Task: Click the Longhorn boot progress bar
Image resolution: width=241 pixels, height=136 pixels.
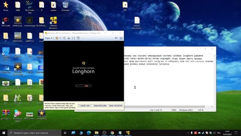Action: (84, 86)
